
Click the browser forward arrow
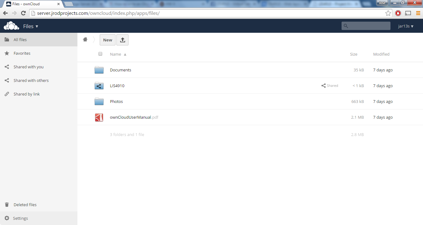point(14,13)
